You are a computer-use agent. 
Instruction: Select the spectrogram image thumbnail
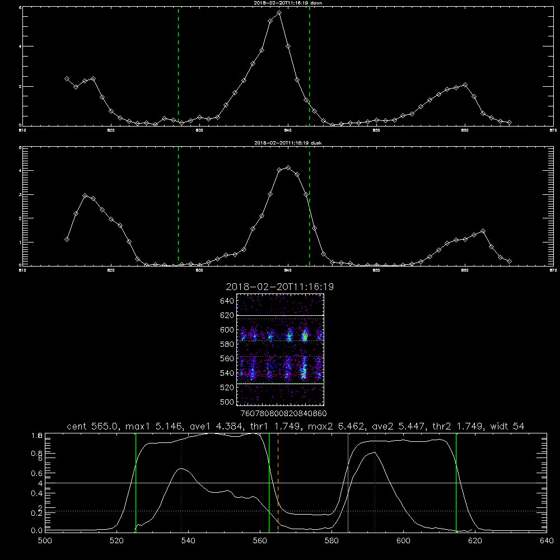pyautogui.click(x=280, y=349)
